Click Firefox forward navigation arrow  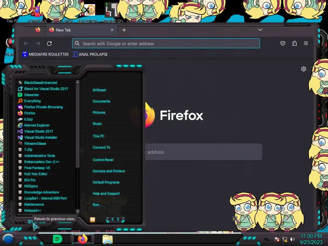coord(38,44)
